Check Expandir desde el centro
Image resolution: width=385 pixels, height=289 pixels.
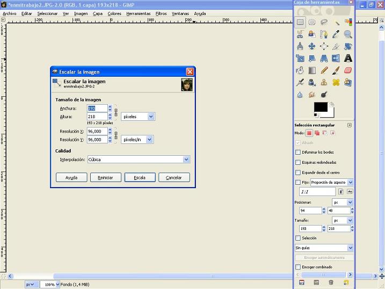pos(298,172)
